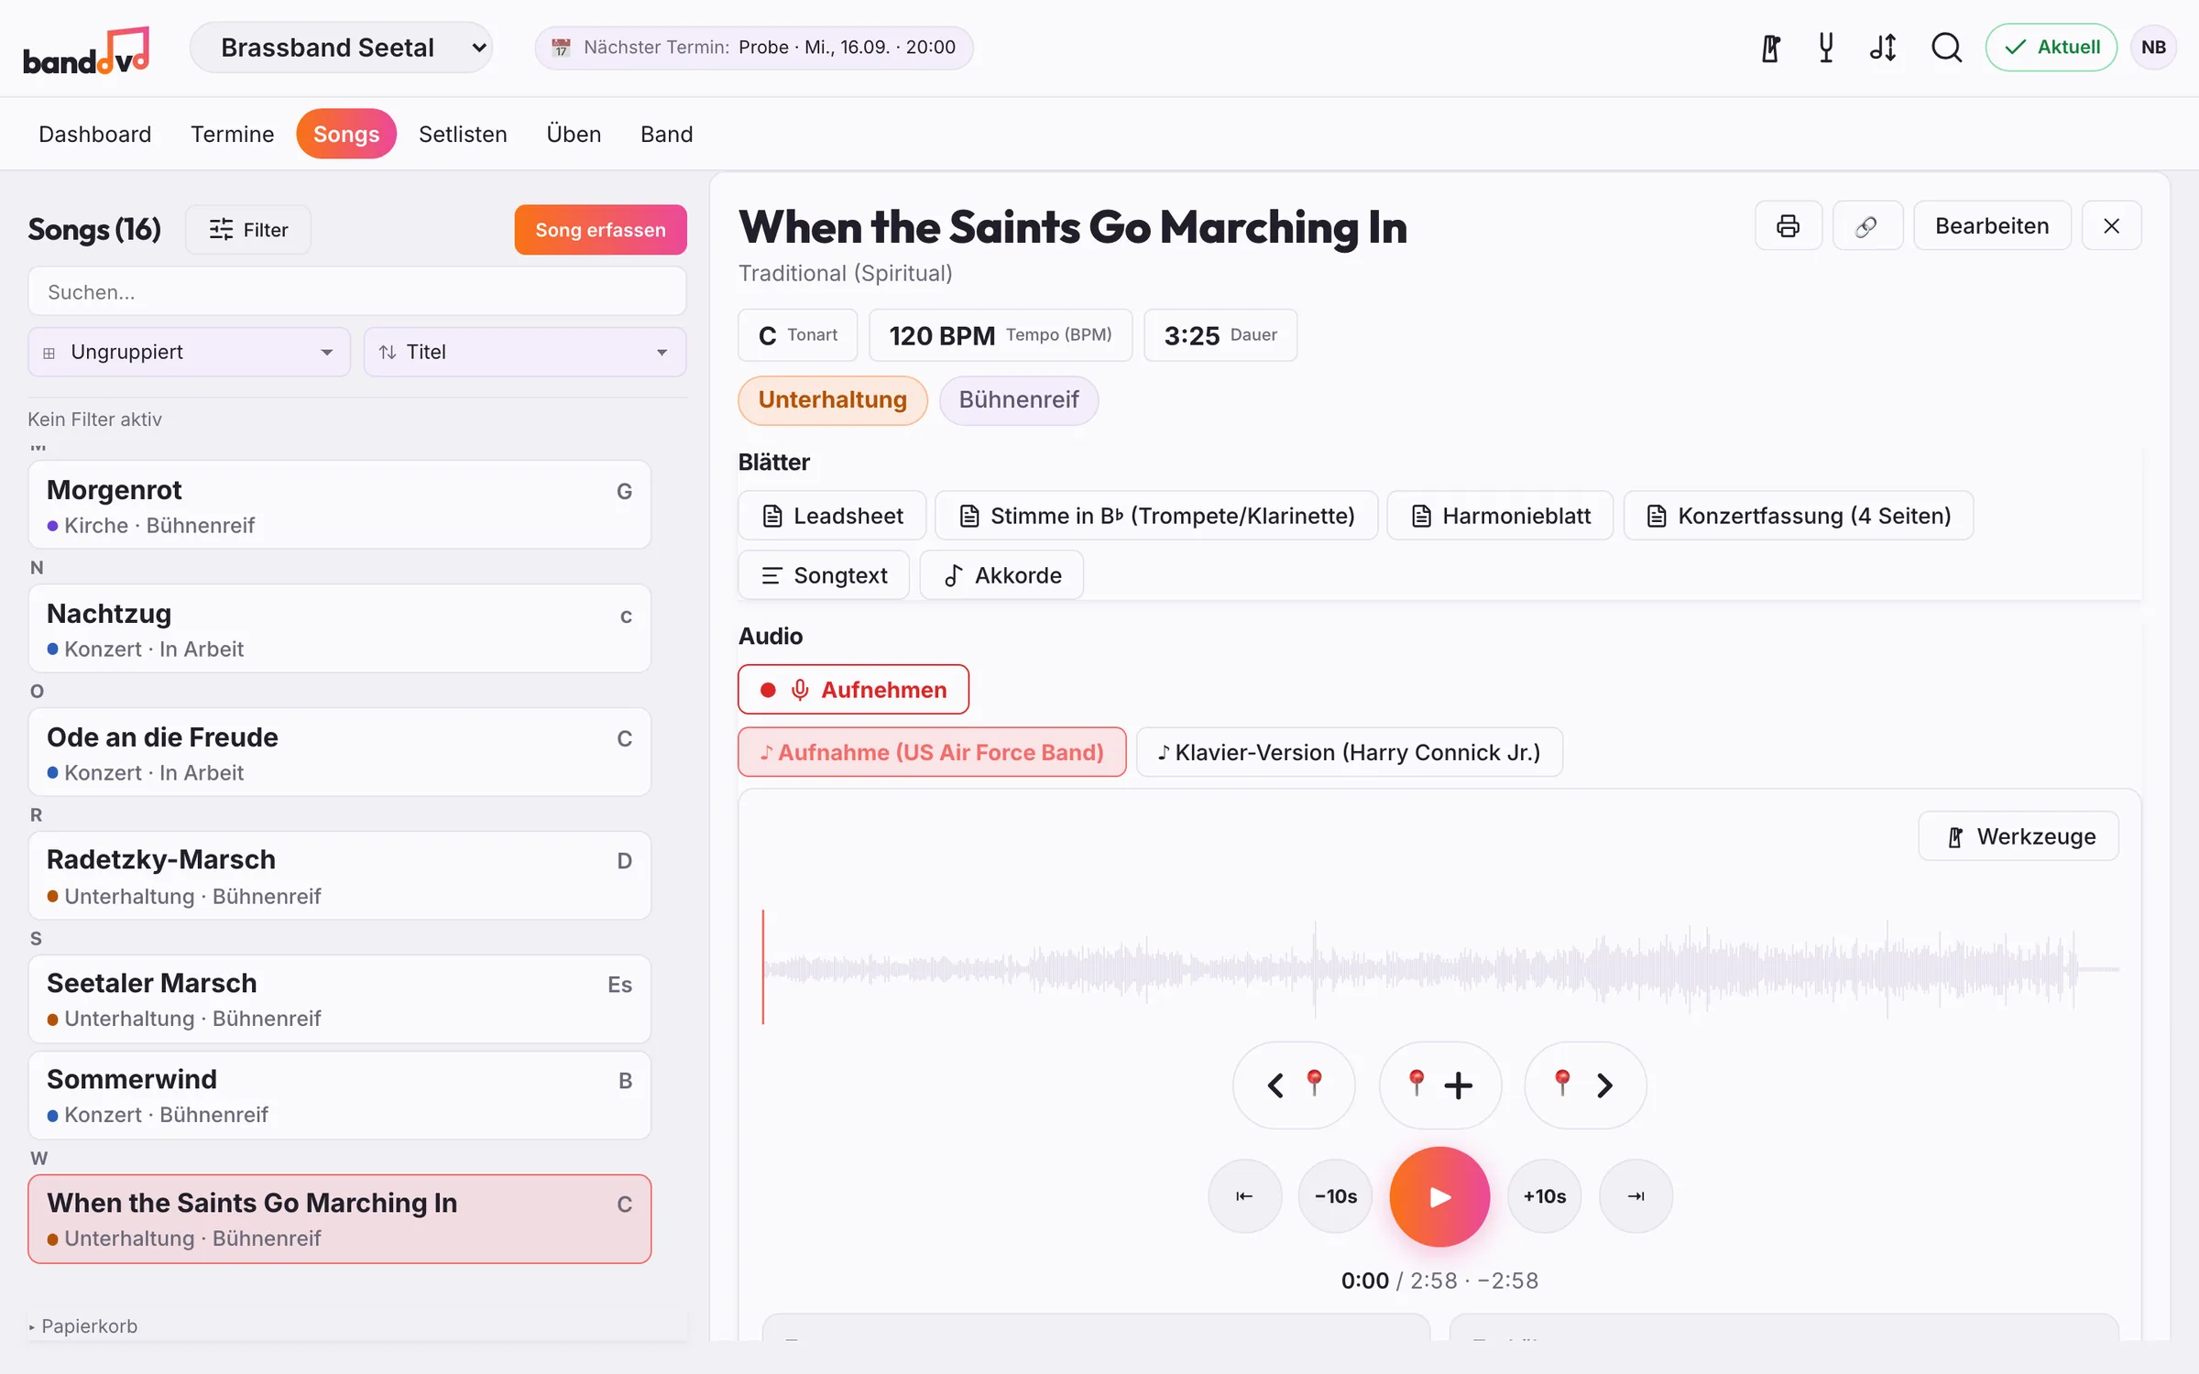This screenshot has width=2199, height=1374.
Task: Add a marker with pin plus button
Action: (1439, 1085)
